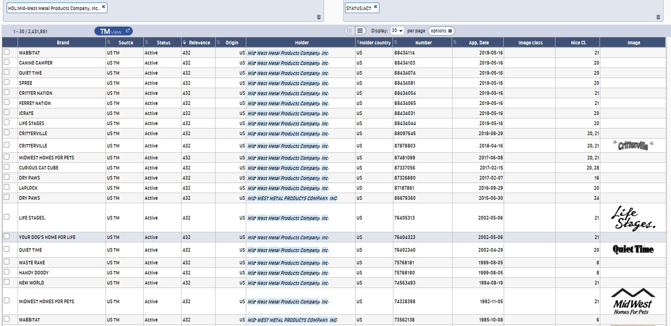Remove the STATUS:ACT filter tag
671x326 pixels.
[375, 7]
